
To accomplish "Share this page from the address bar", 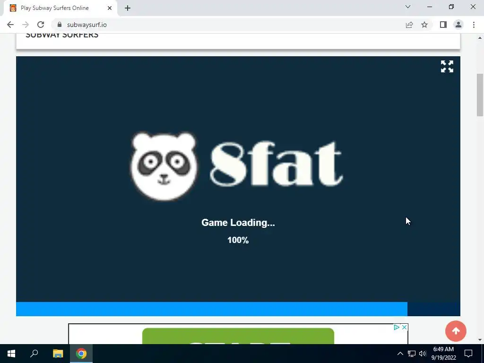I will 409,25.
